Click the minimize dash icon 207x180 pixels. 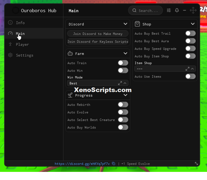click(x=185, y=10)
